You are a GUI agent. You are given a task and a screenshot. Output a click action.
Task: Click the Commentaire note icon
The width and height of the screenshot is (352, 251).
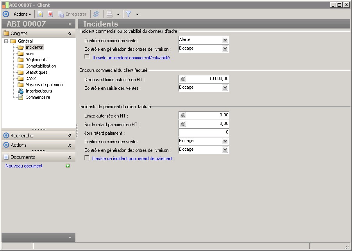coord(21,97)
